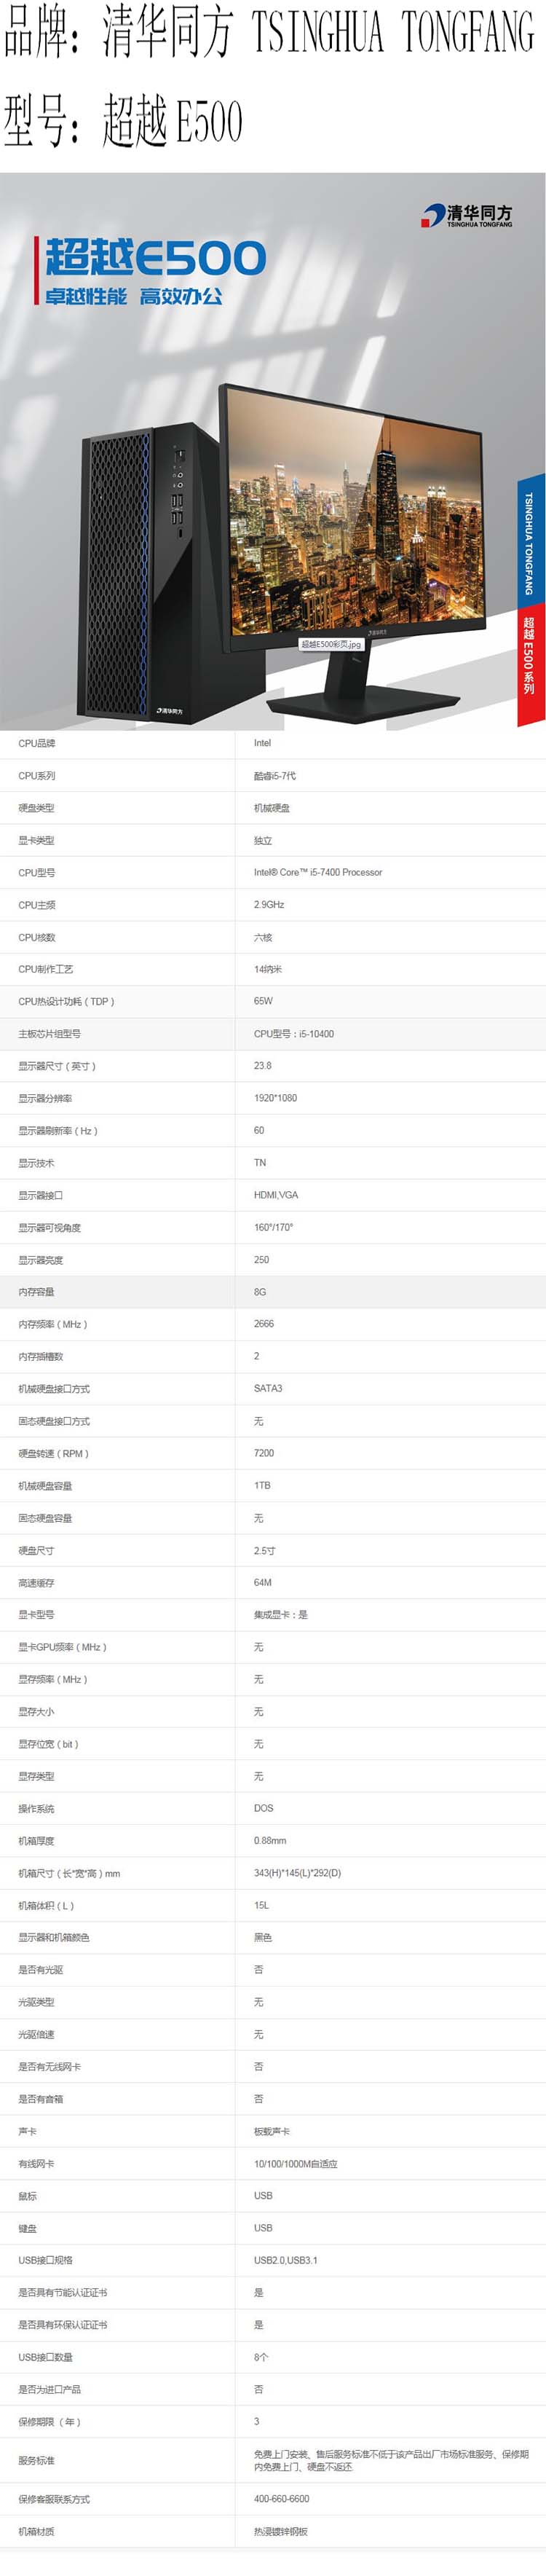Screen dimensions: 546x2576
Task: Click the '8个' USB port count value
Action: [x=261, y=2357]
